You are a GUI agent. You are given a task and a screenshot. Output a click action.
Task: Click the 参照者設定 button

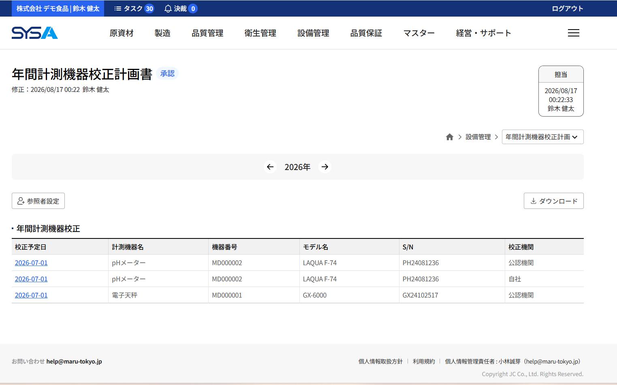pos(38,201)
